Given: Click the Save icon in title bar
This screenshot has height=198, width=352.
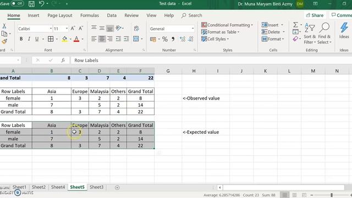Looking at the screenshot, I should (x=31, y=4).
